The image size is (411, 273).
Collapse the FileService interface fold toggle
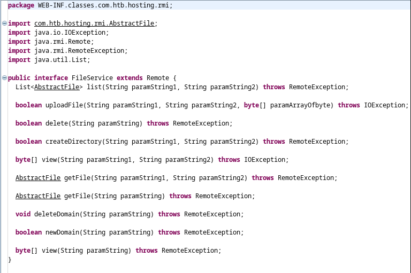(4, 78)
